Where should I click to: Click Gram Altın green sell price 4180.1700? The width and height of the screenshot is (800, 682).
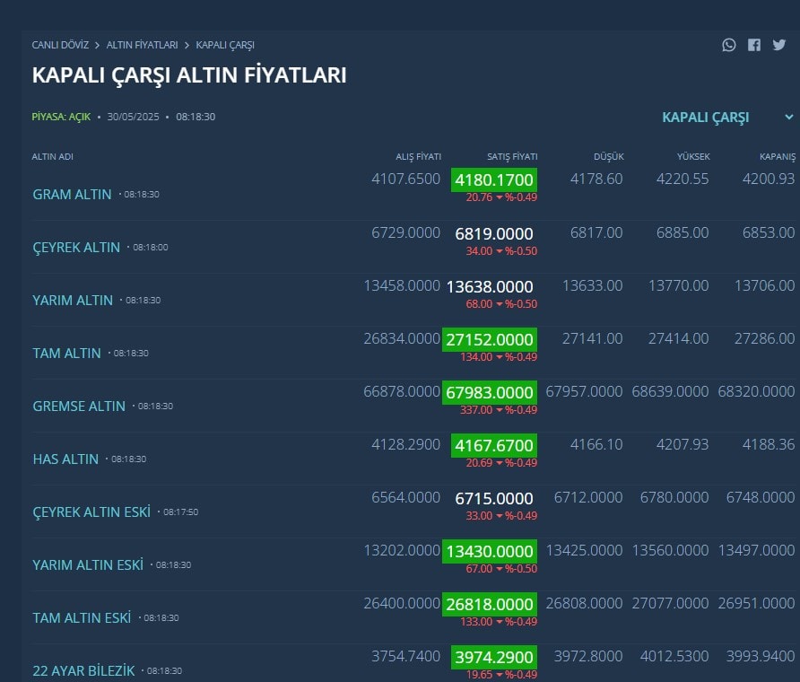(494, 179)
